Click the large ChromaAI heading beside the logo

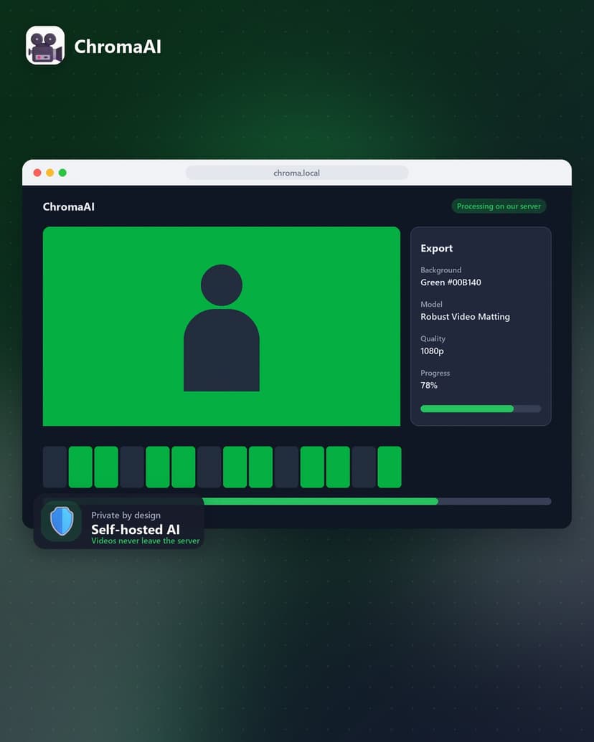118,47
